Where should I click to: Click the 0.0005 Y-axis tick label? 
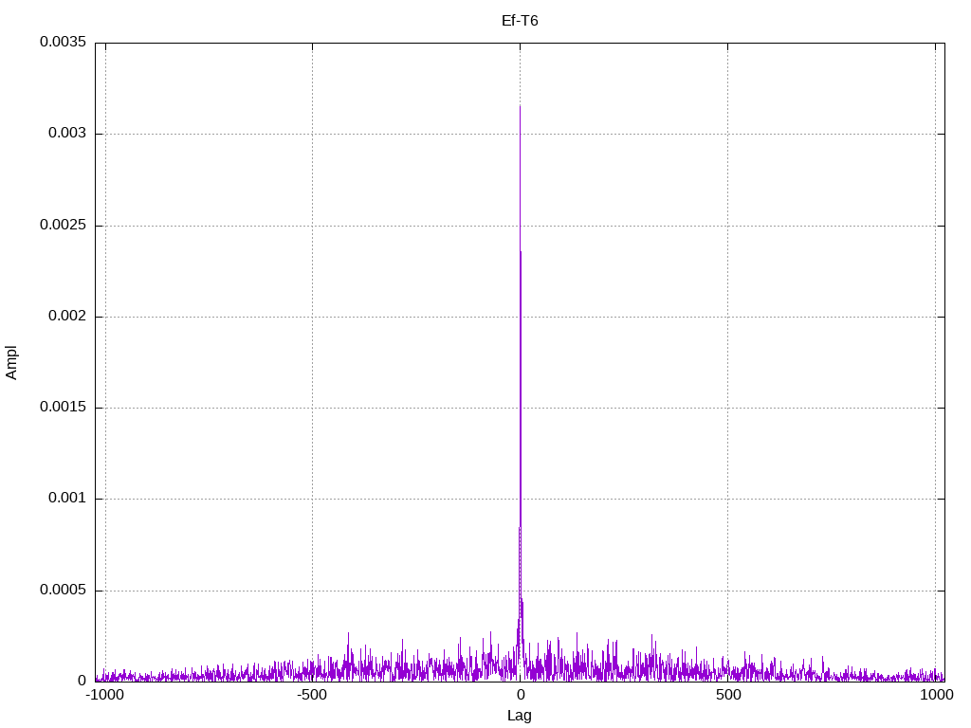[x=64, y=590]
